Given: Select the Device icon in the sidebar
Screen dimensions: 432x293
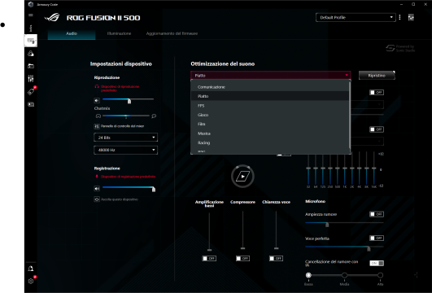Looking at the screenshot, I should pyautogui.click(x=31, y=41).
